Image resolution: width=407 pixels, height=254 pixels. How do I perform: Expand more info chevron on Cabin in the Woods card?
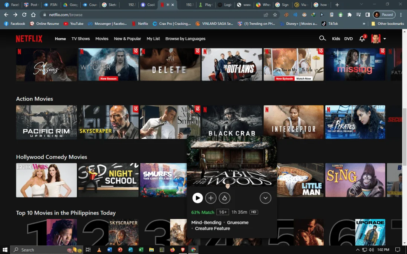tap(265, 198)
